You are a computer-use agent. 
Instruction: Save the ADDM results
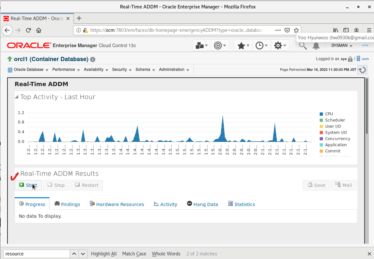pos(316,185)
